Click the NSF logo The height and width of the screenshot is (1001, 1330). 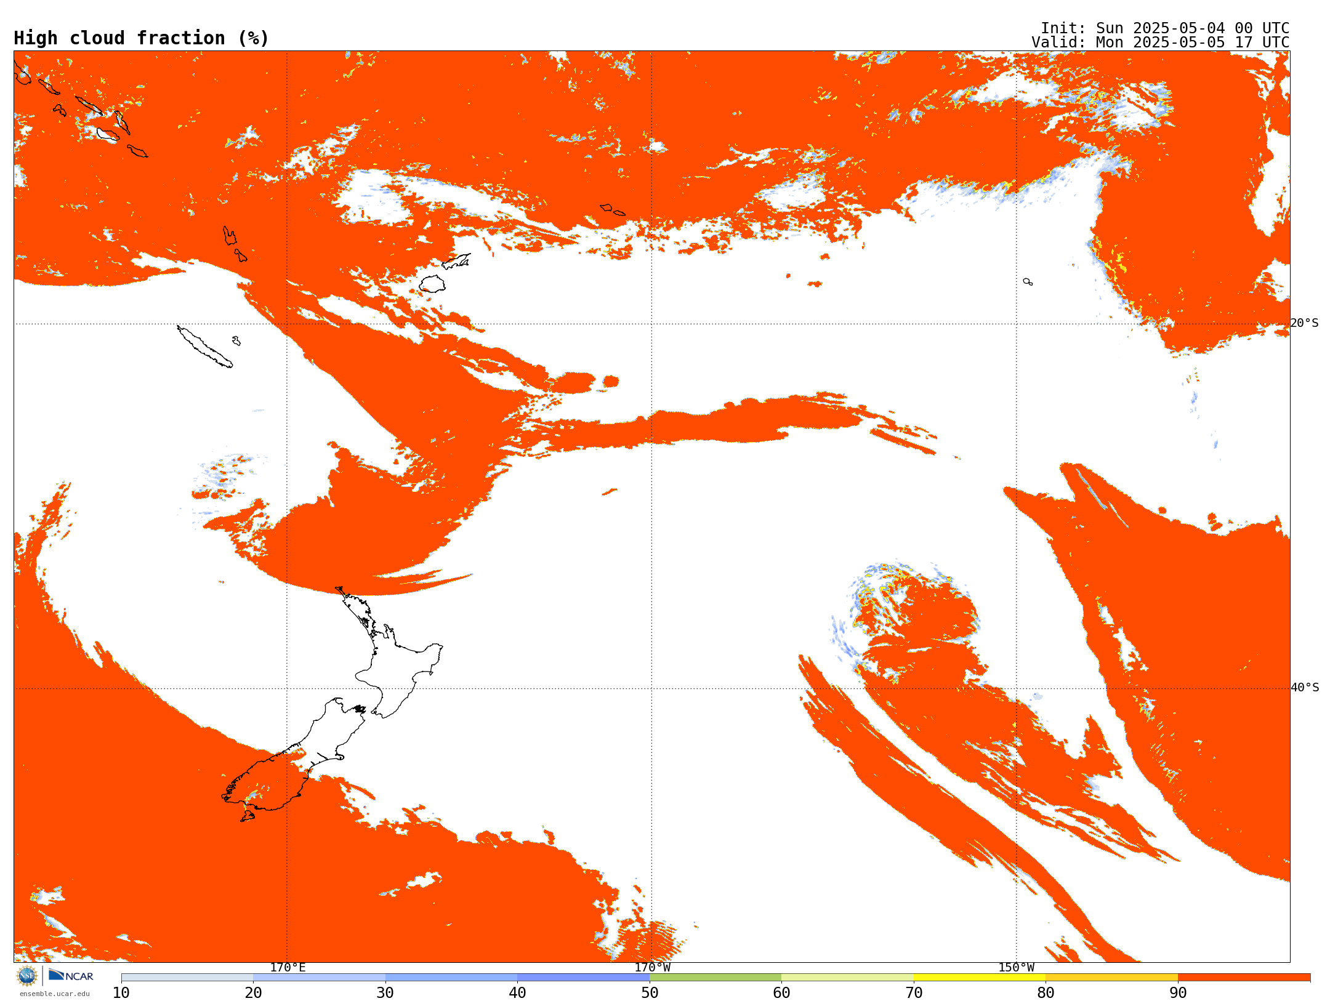[27, 976]
